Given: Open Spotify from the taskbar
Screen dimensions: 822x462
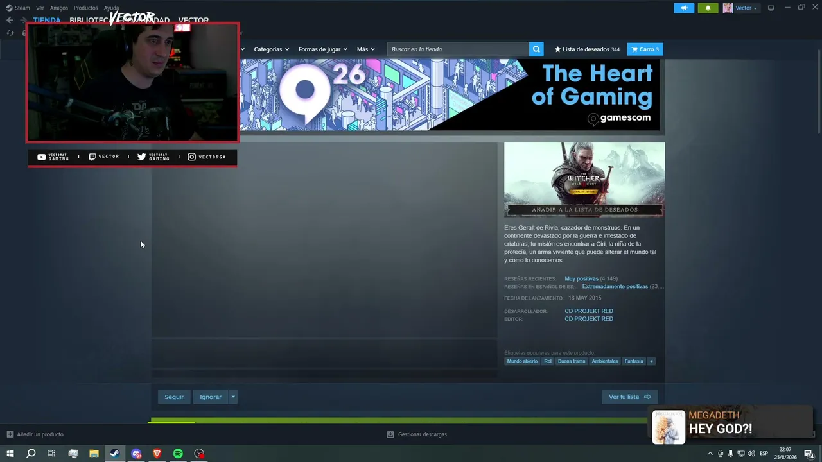Looking at the screenshot, I should 178,454.
